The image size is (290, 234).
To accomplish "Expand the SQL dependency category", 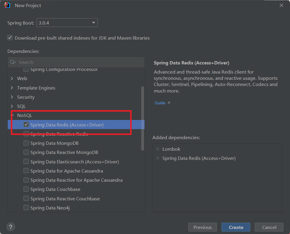I will coord(12,106).
